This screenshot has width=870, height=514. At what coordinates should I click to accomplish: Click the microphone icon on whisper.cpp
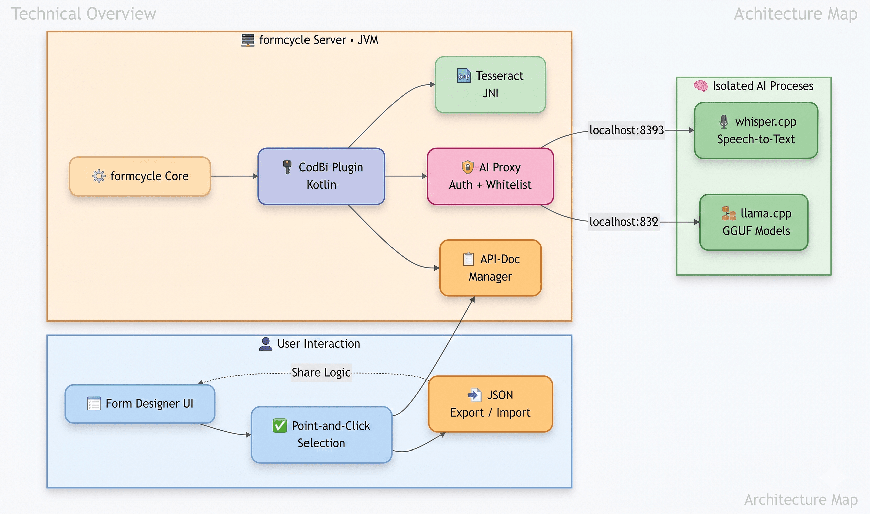pos(724,122)
